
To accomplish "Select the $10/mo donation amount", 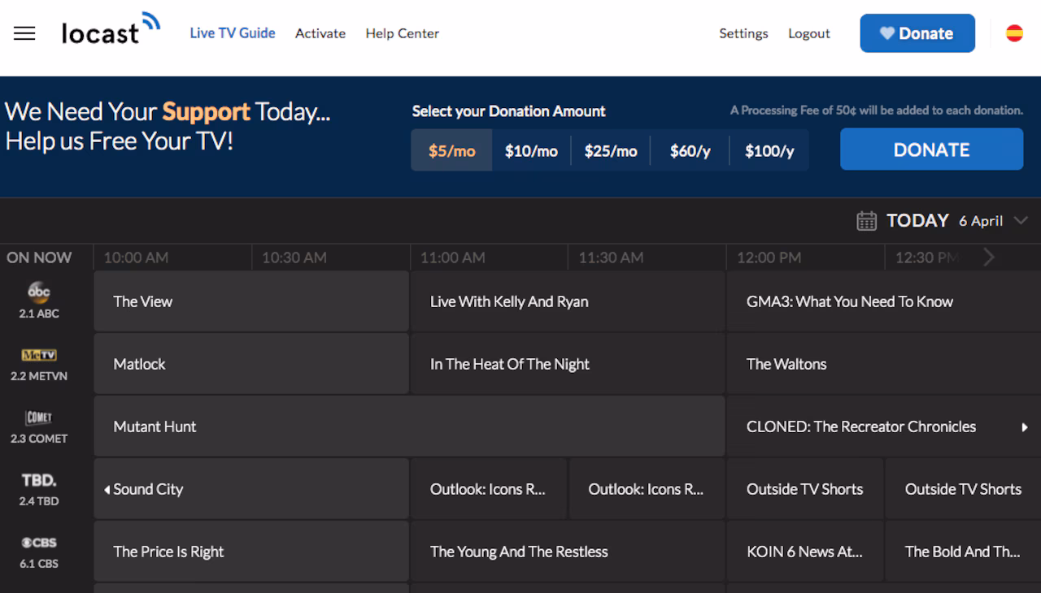I will [x=531, y=149].
